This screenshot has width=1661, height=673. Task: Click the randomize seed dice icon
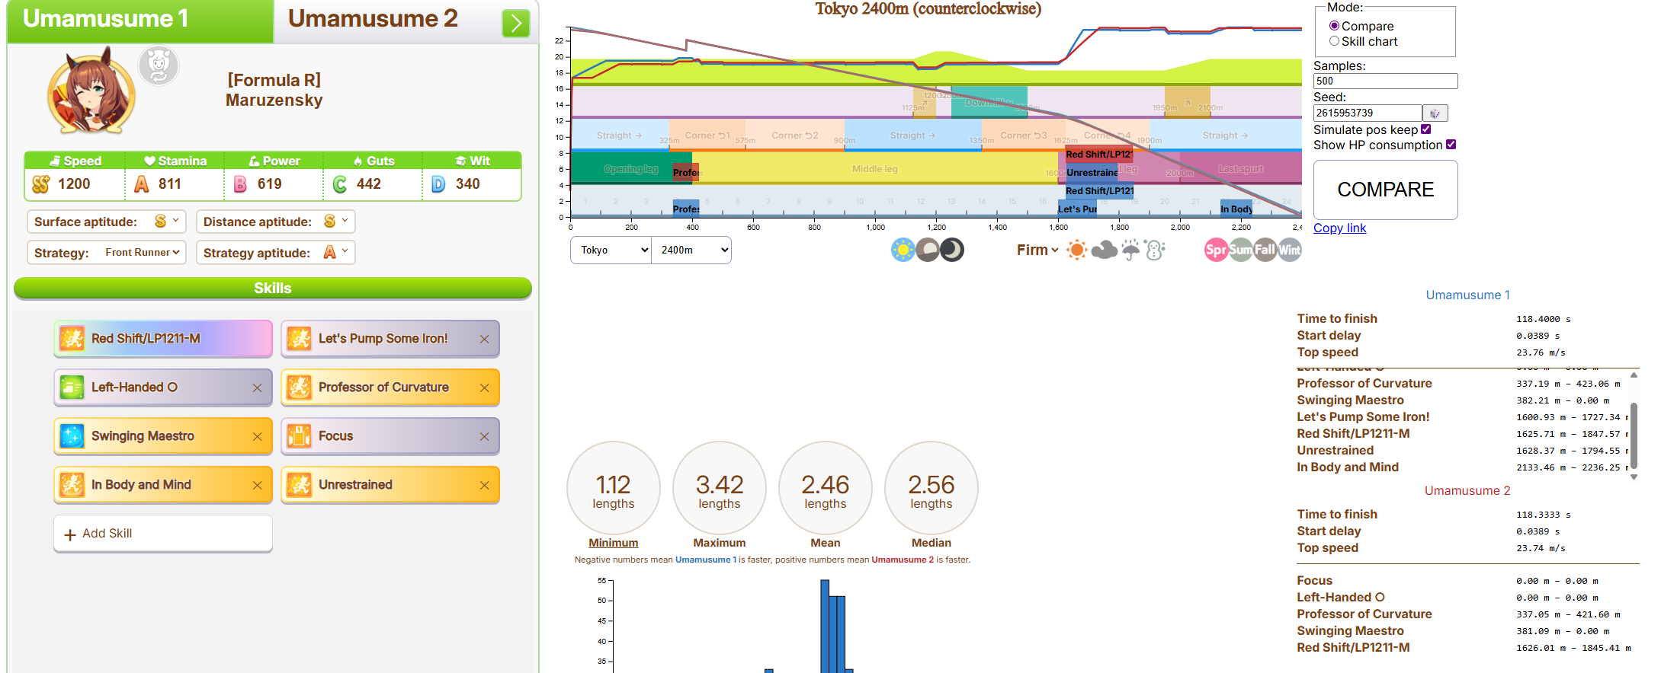(x=1435, y=113)
